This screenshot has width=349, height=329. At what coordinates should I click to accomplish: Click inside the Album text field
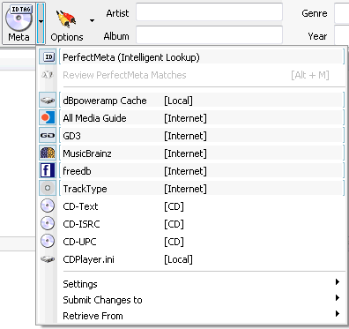[209, 35]
